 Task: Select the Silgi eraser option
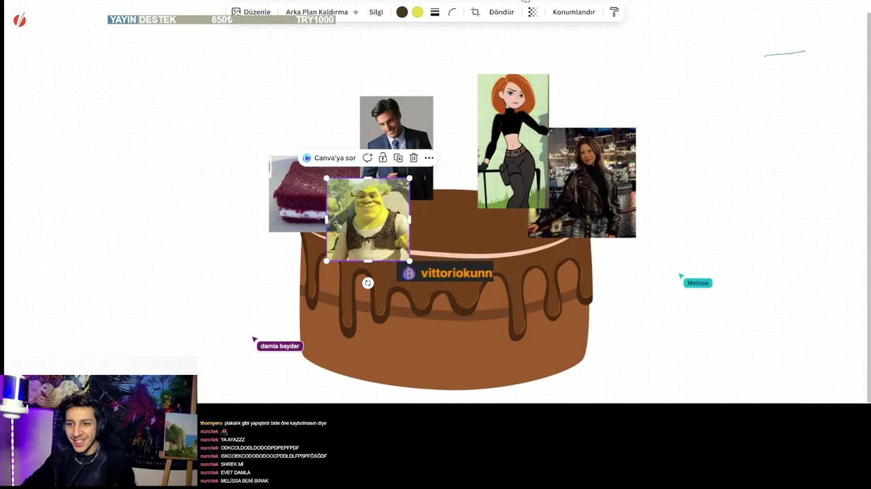pyautogui.click(x=376, y=12)
